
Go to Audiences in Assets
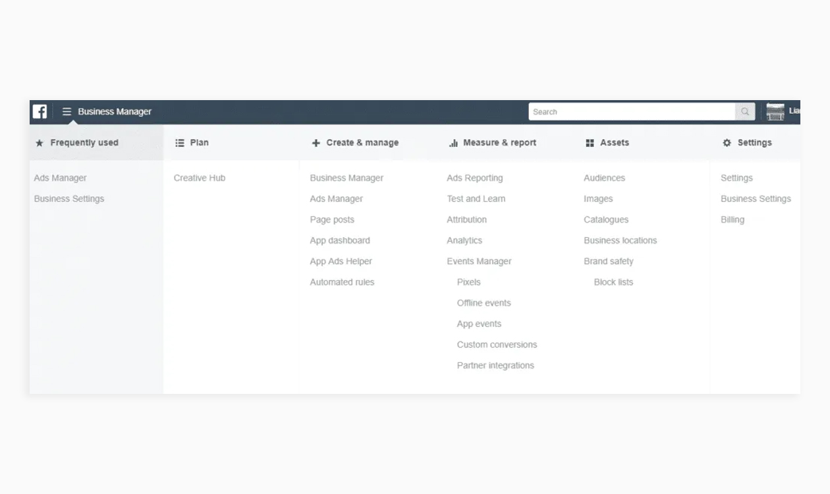point(604,178)
